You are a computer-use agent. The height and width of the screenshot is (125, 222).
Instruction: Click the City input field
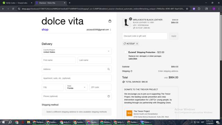(x=53, y=87)
